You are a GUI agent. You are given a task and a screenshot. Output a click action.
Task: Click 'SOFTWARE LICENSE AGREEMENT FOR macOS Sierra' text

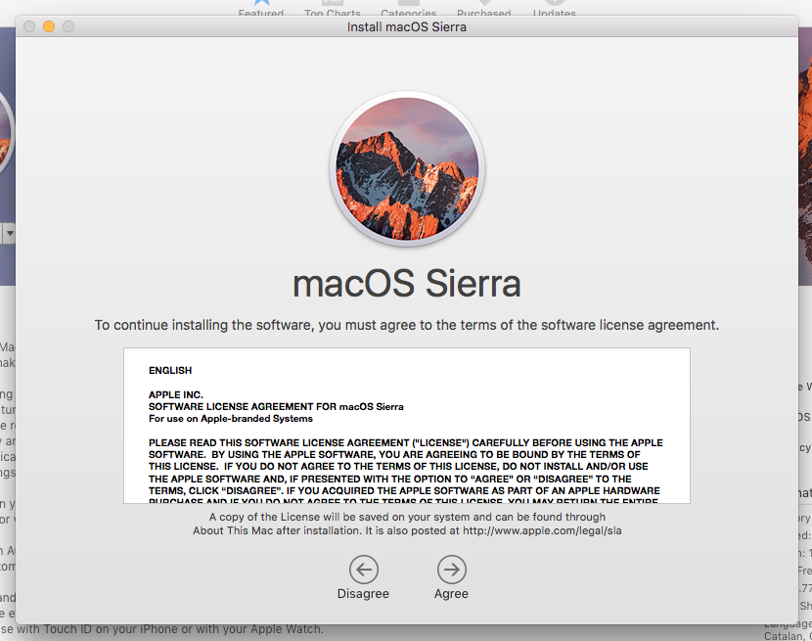pos(276,407)
